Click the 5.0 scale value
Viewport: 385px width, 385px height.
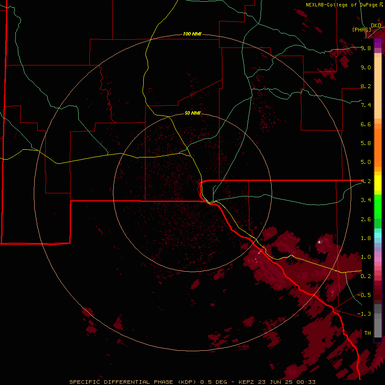click(366, 162)
